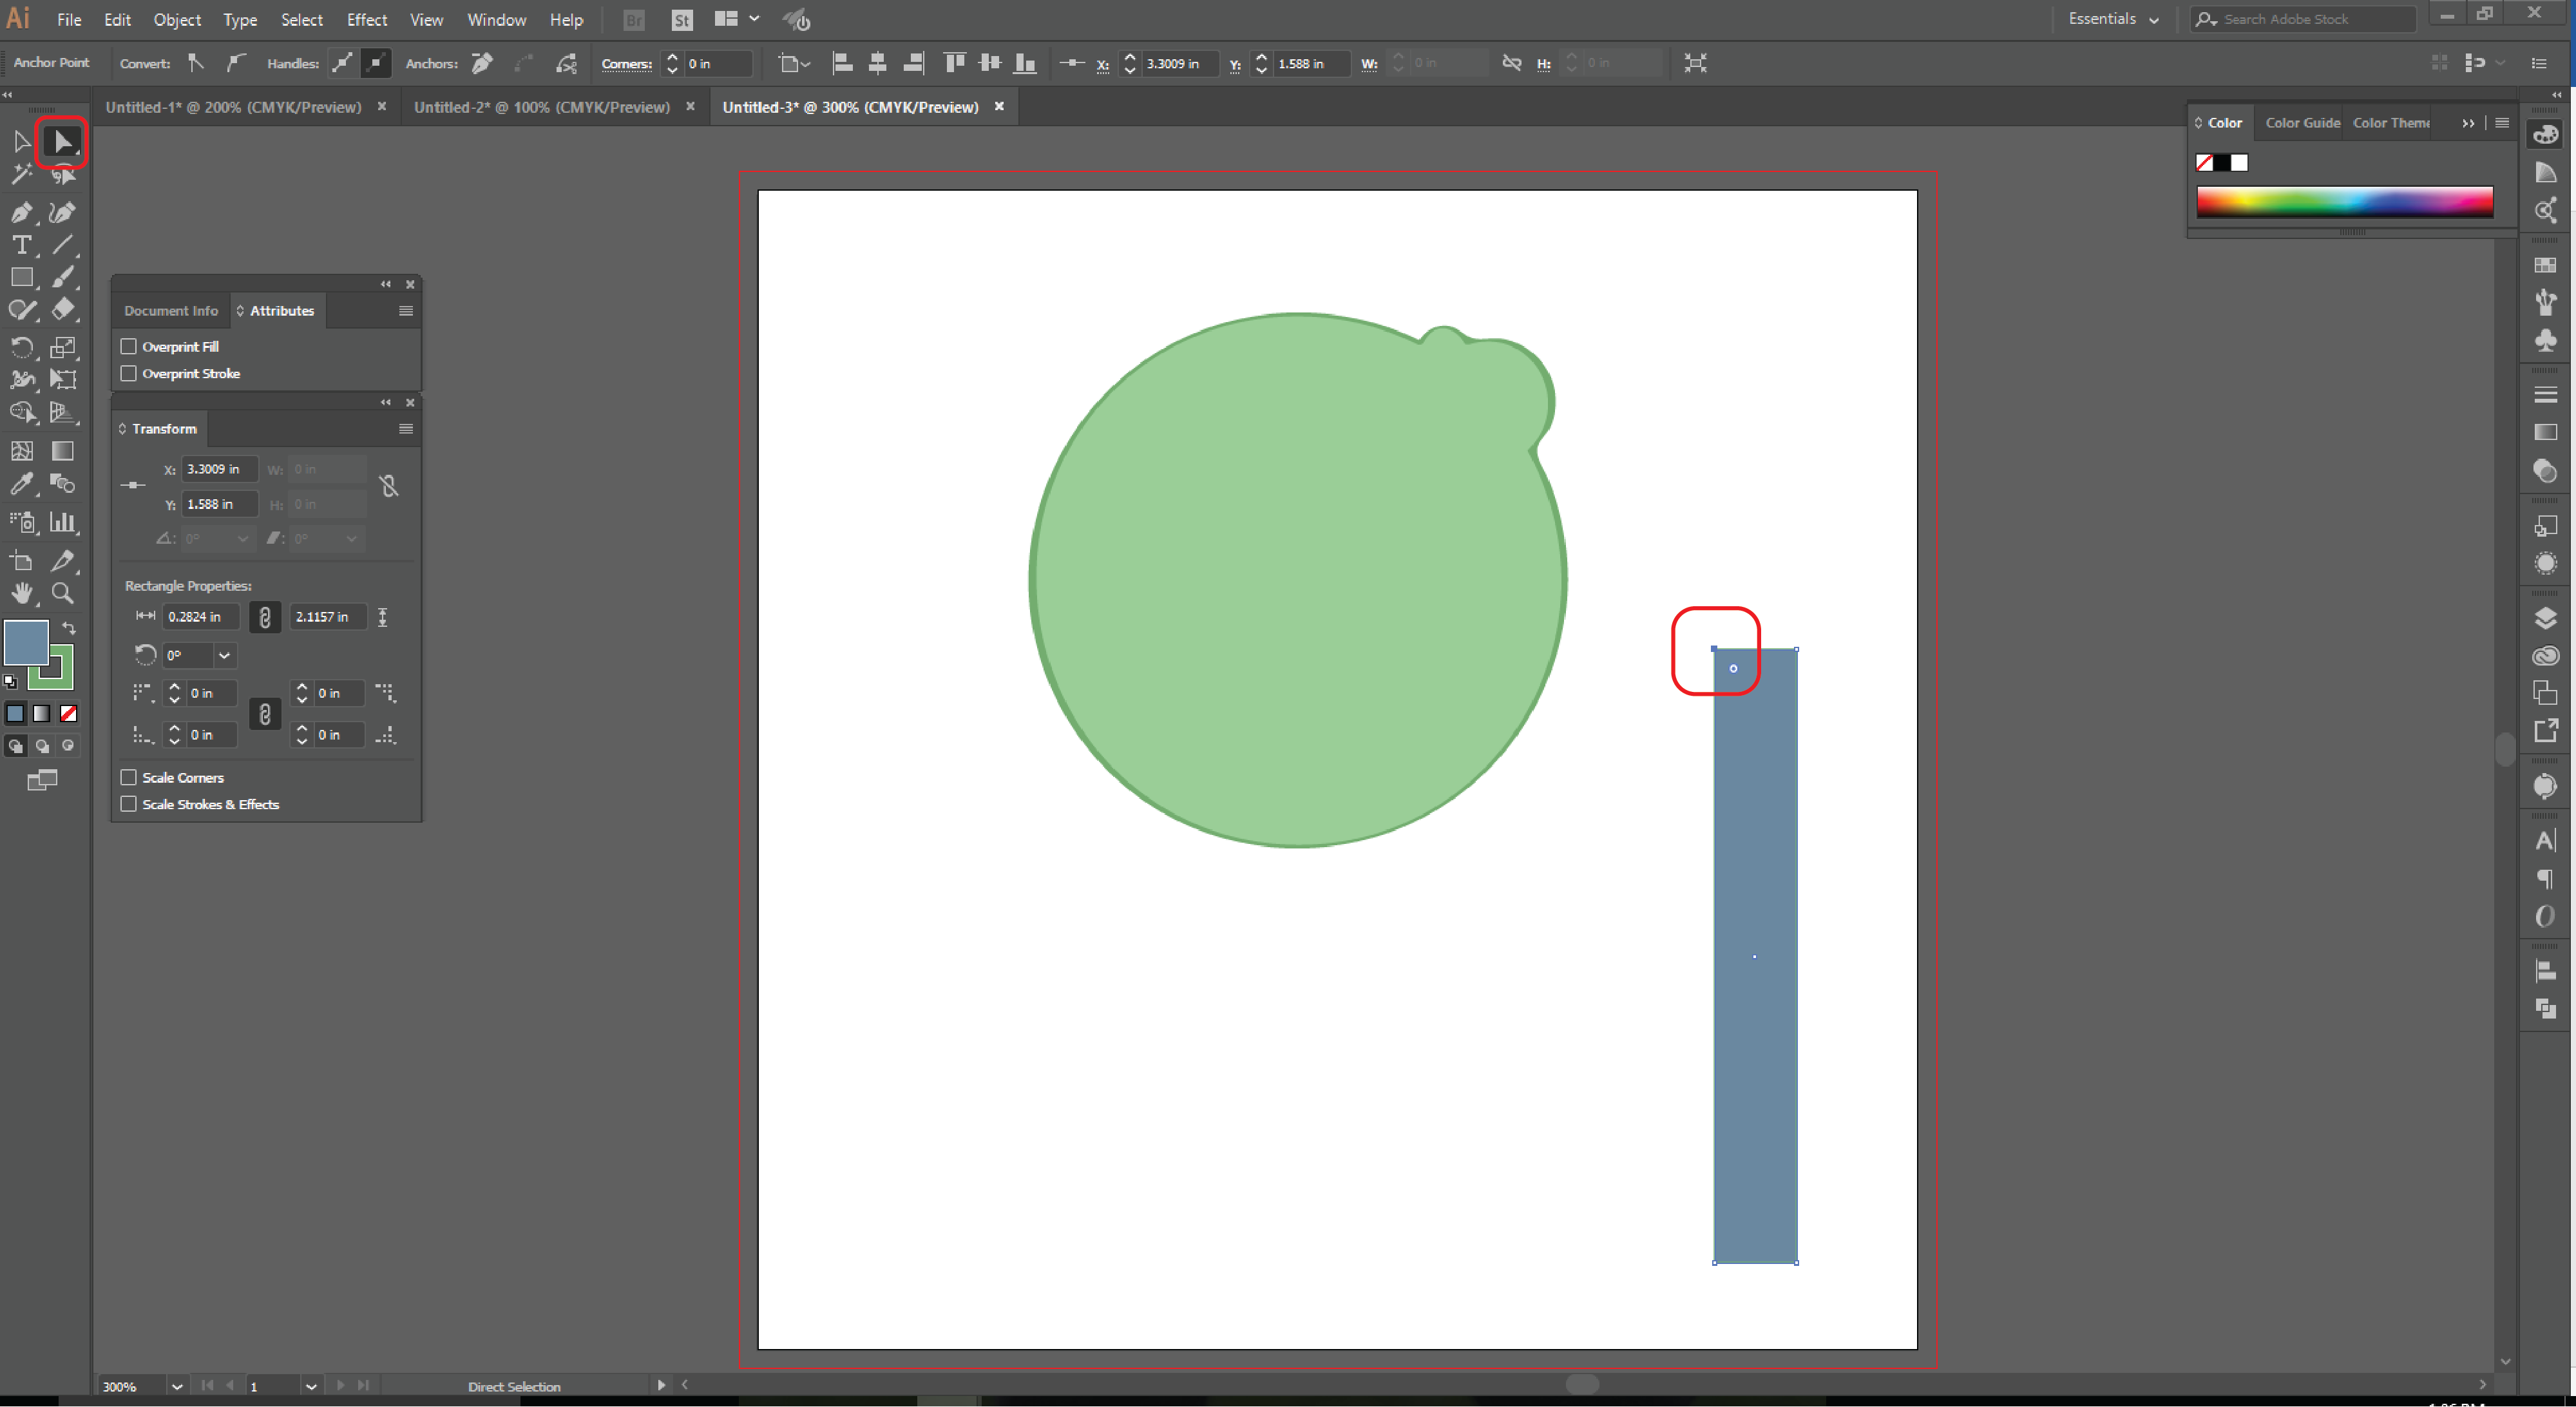Screen dimensions: 2576x1407
Task: Select the Lasso tool
Action: (x=63, y=176)
